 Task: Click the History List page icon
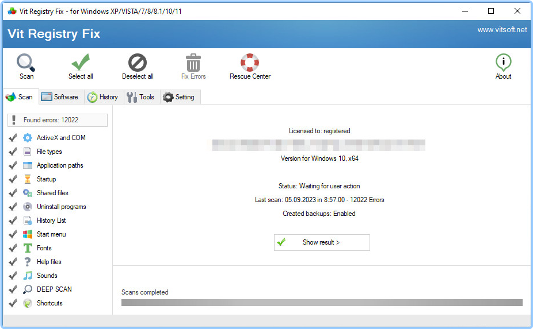click(28, 220)
